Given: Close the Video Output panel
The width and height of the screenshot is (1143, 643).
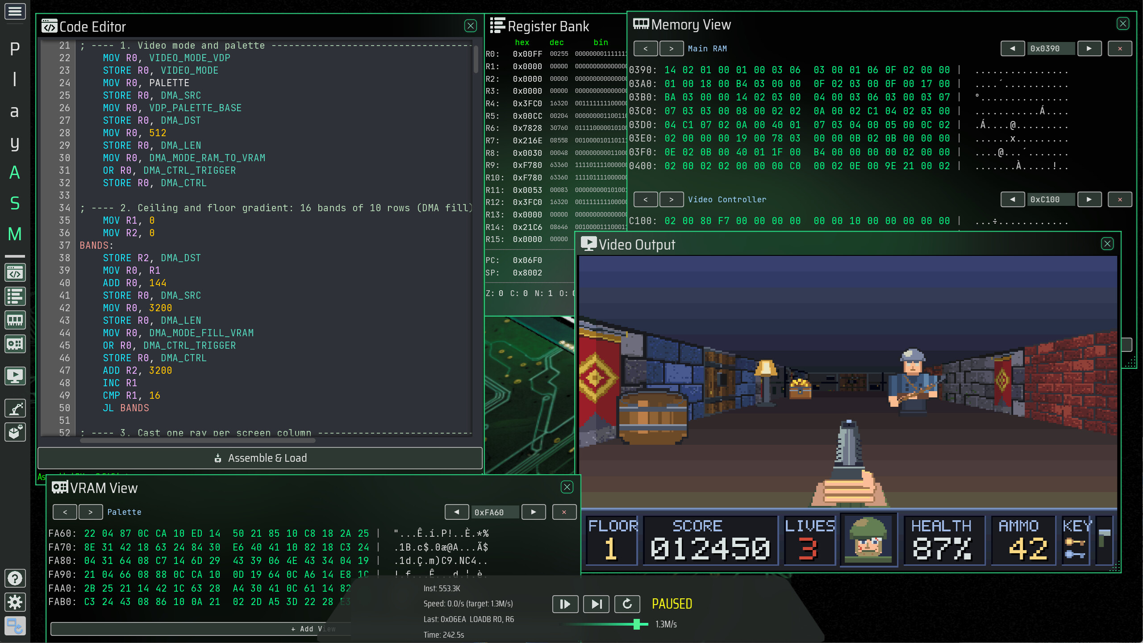Looking at the screenshot, I should pyautogui.click(x=1107, y=244).
